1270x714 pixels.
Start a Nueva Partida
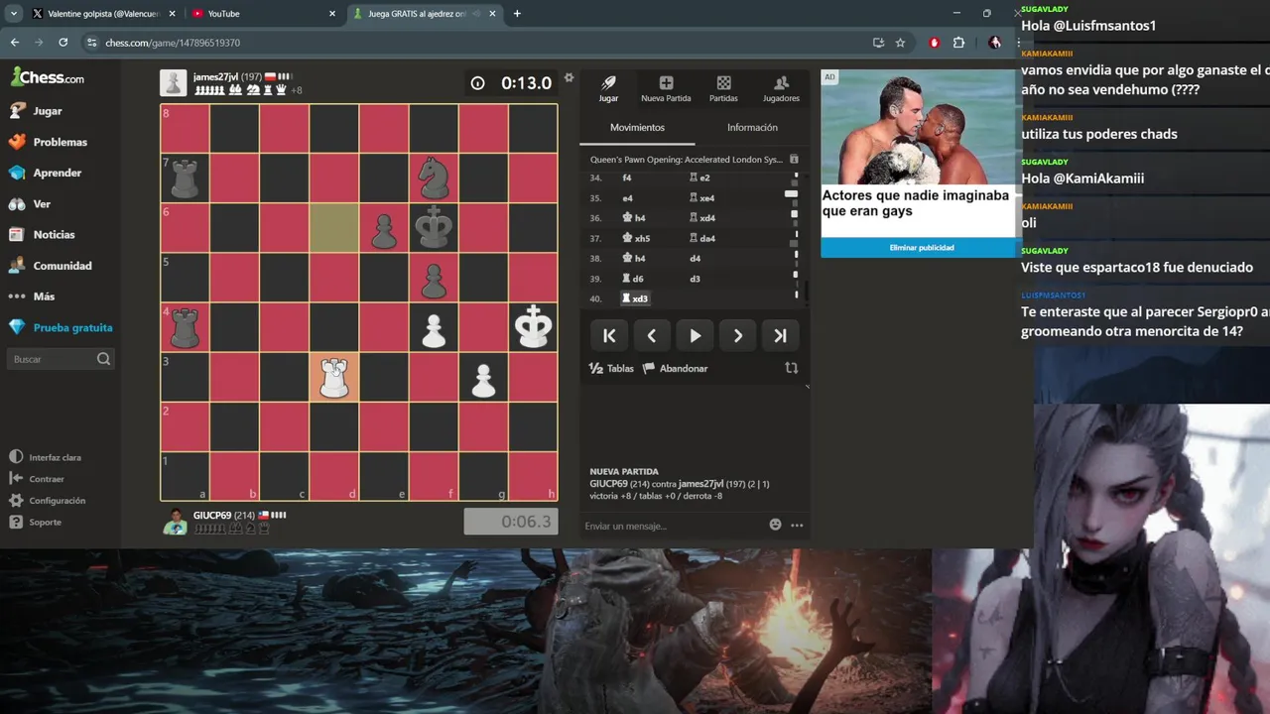point(666,88)
